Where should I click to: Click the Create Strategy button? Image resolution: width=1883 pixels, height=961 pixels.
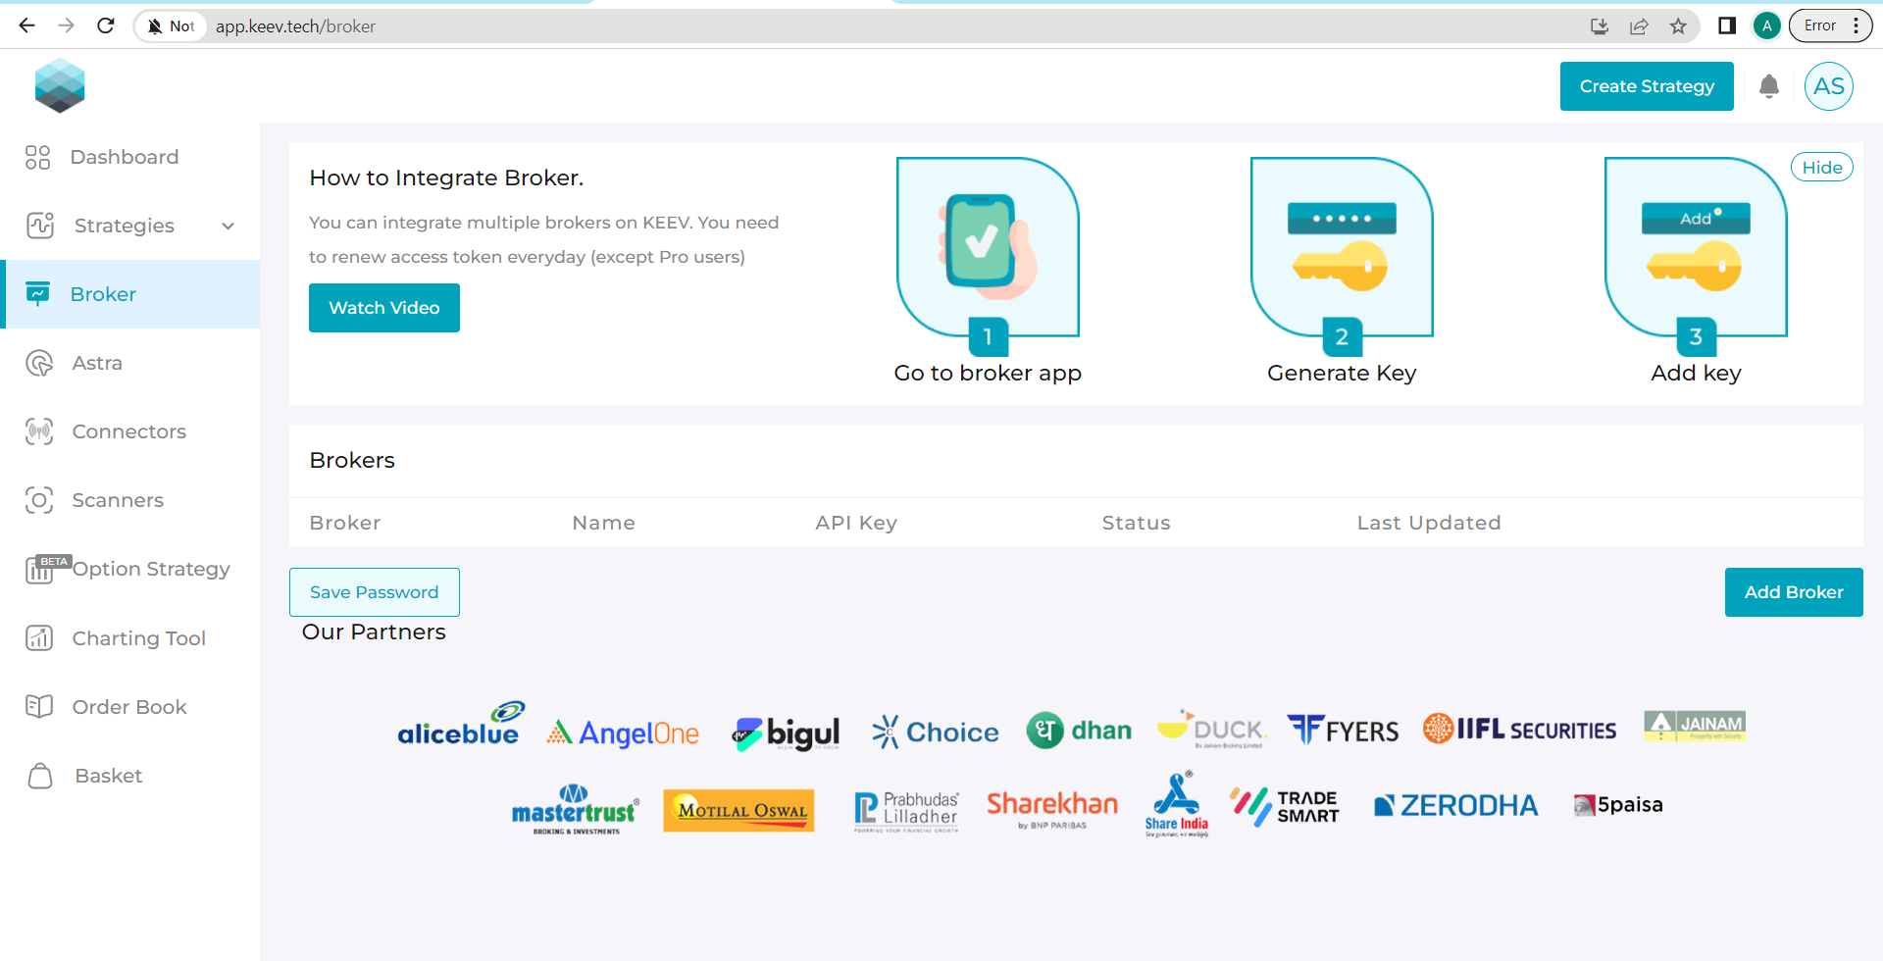tap(1646, 86)
